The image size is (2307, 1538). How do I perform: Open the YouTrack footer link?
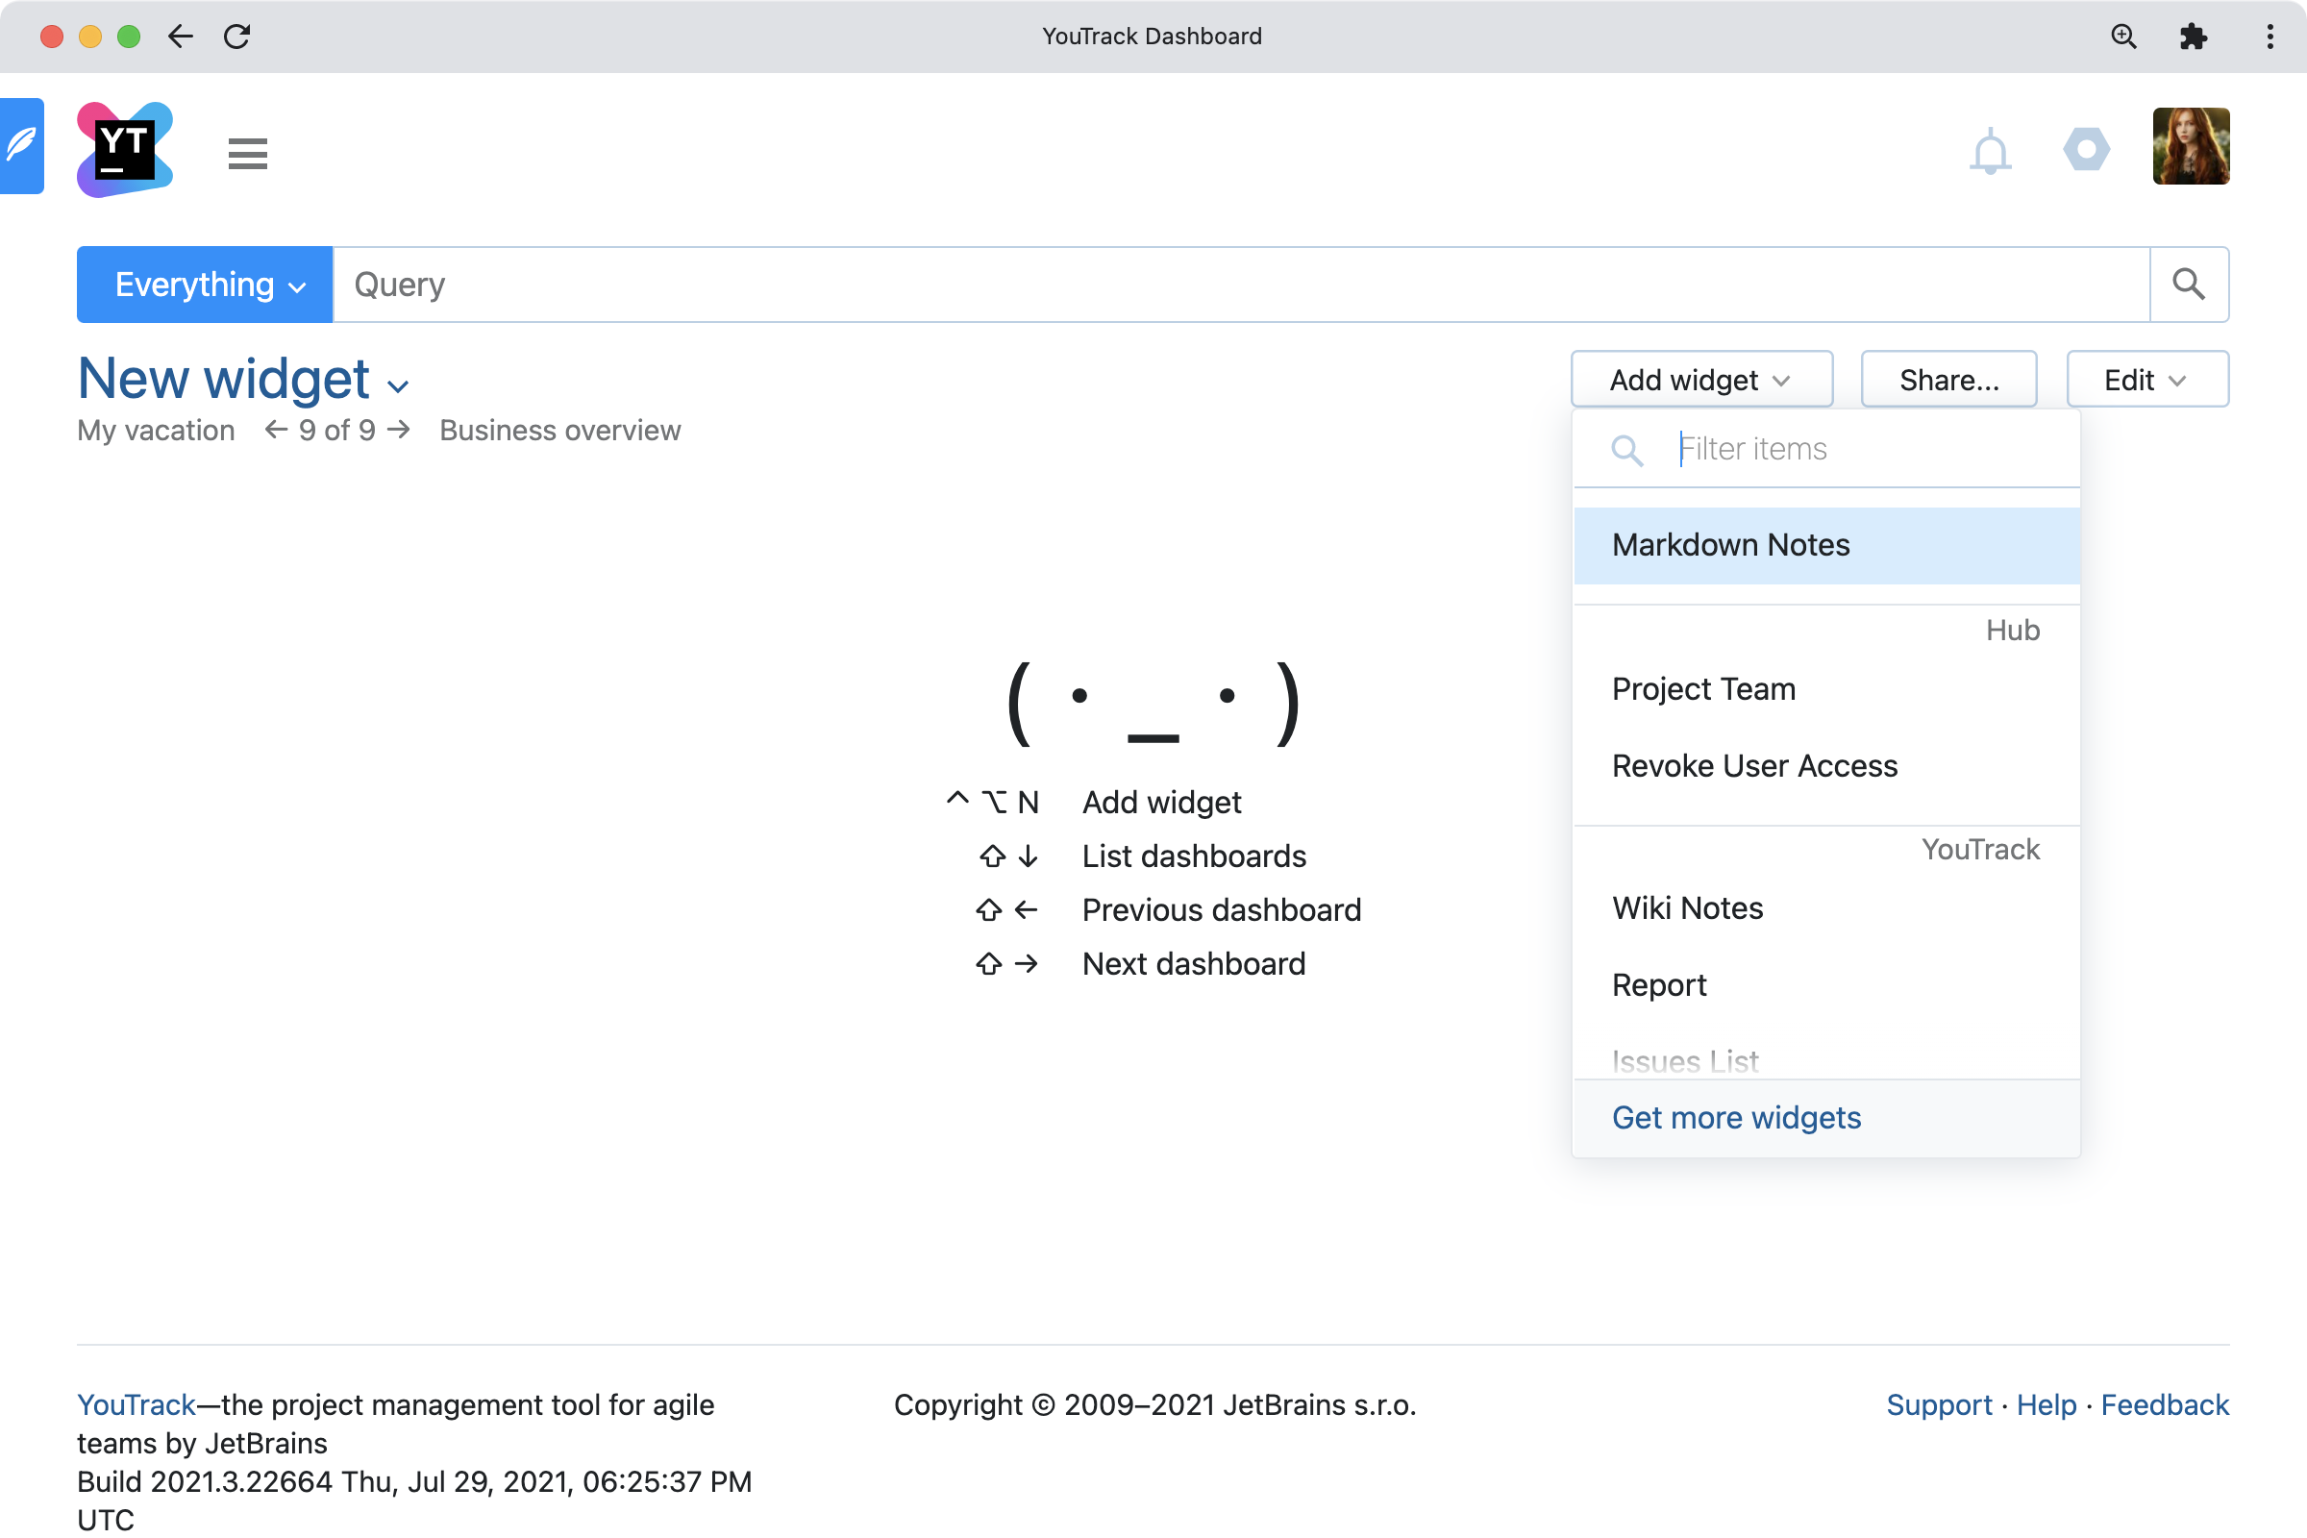pyautogui.click(x=136, y=1404)
